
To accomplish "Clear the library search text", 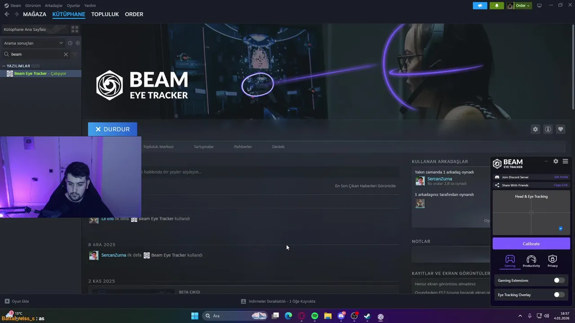I will [66, 54].
